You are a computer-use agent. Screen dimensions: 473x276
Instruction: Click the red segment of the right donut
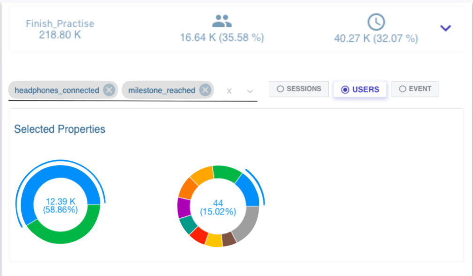(199, 235)
